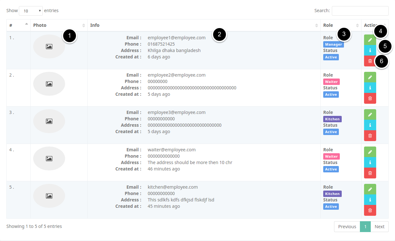Click address 'This sdlkfs kdfs dfkjsd flskdjf lsd'
The image size is (395, 241).
pos(181,200)
